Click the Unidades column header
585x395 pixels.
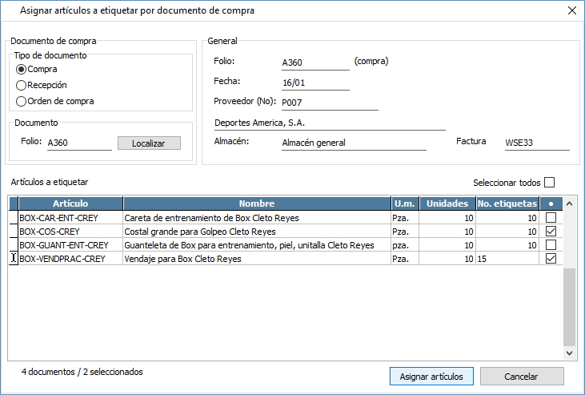[447, 204]
